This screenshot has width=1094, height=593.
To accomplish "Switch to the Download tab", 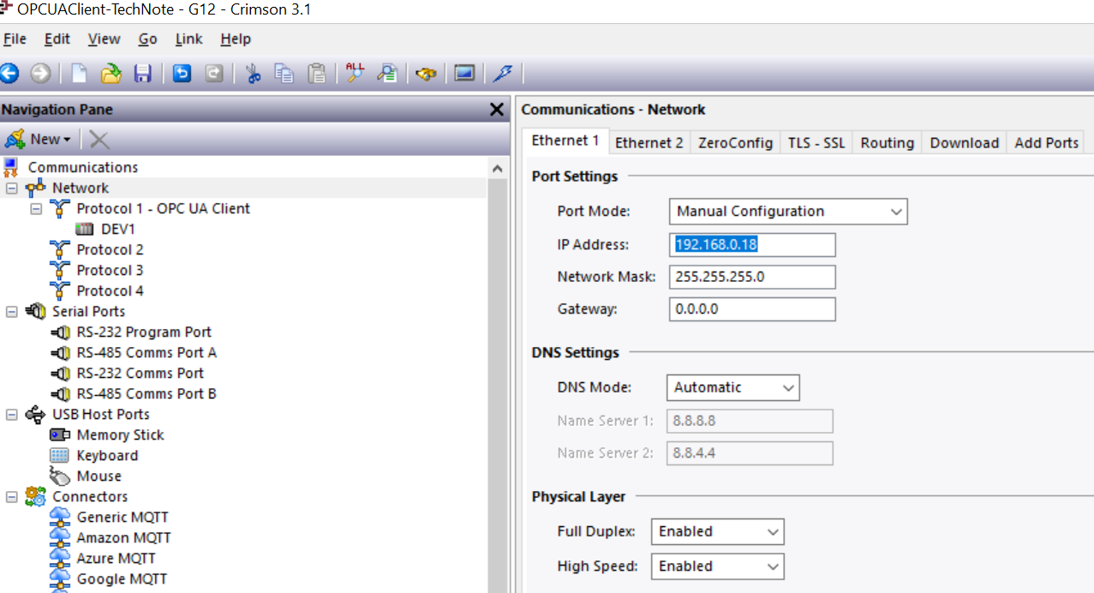I will [964, 143].
